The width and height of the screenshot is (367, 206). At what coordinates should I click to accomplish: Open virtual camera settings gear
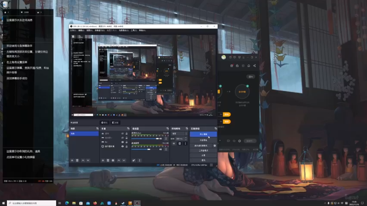pos(215,146)
